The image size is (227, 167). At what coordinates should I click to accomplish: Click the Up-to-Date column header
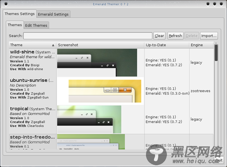pyautogui.click(x=167, y=45)
